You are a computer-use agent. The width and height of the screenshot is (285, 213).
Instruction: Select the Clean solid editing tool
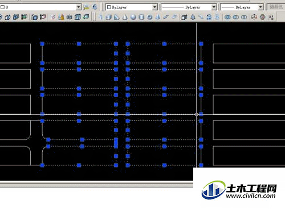click(x=61, y=17)
